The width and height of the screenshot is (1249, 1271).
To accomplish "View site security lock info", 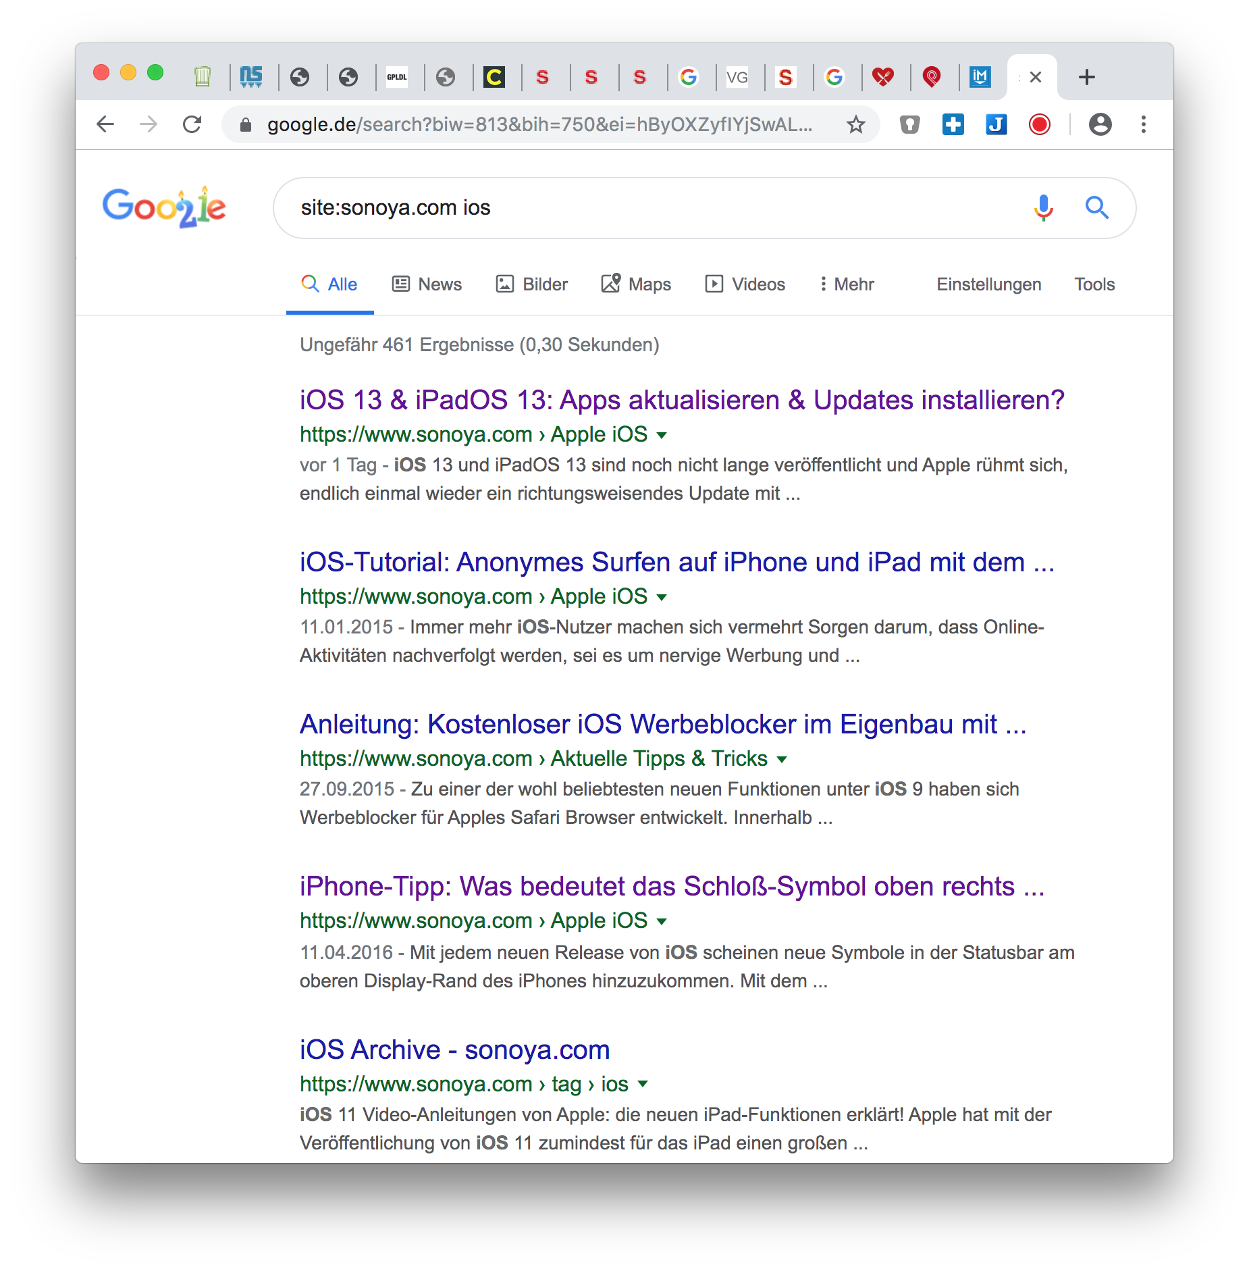I will [246, 125].
